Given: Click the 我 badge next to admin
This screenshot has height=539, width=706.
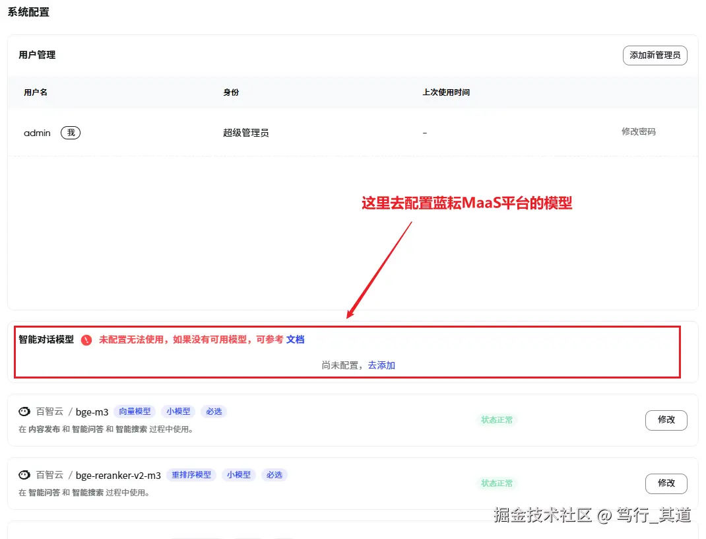Looking at the screenshot, I should (x=70, y=132).
